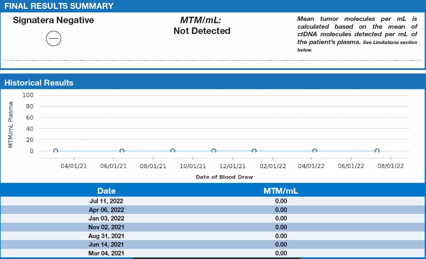Click the Signatera Negative minus circle icon

tap(54, 38)
